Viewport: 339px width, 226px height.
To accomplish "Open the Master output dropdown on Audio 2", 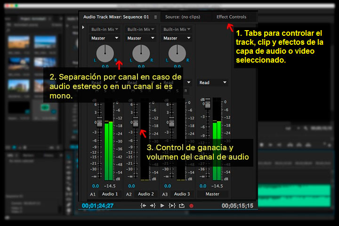I will click(x=141, y=38).
